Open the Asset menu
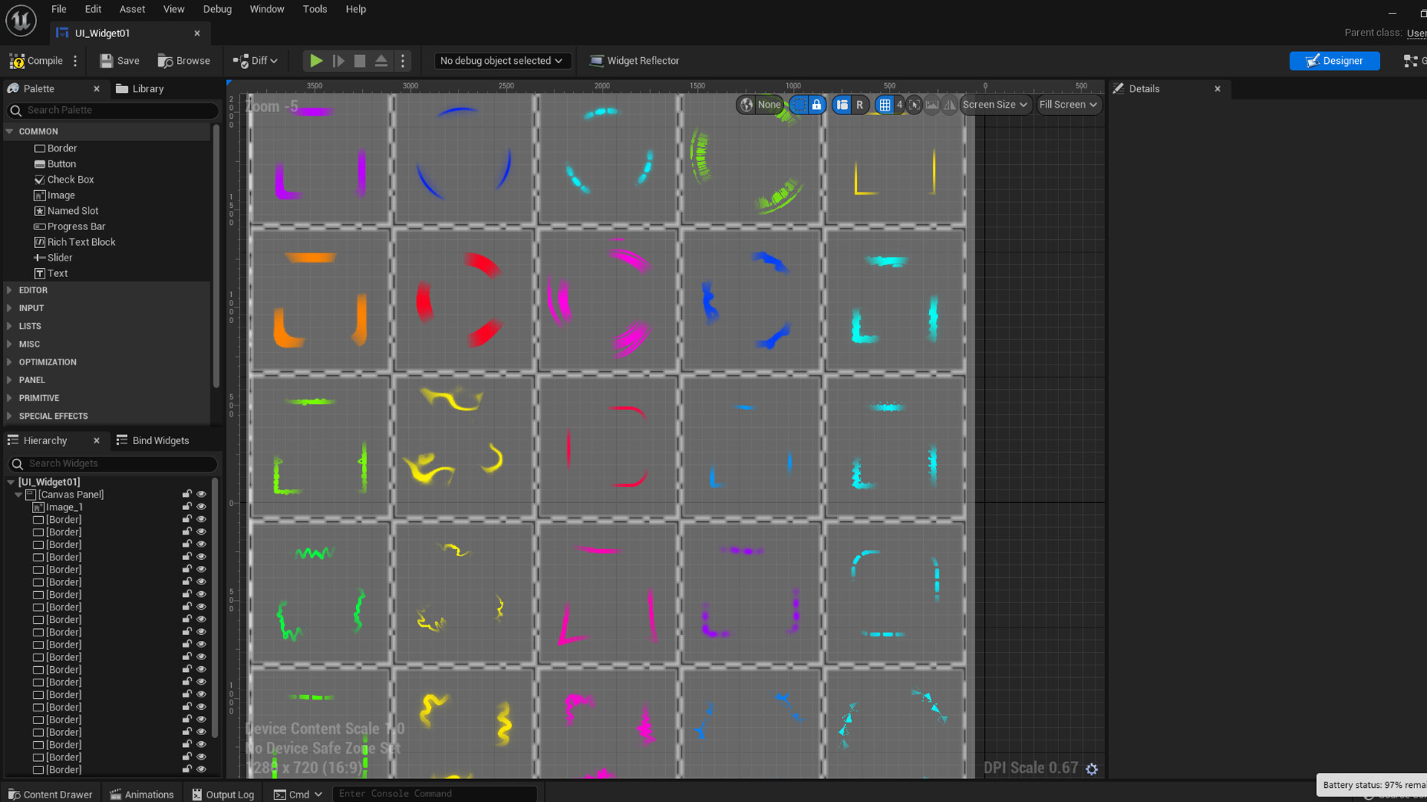This screenshot has height=802, width=1427. click(132, 9)
